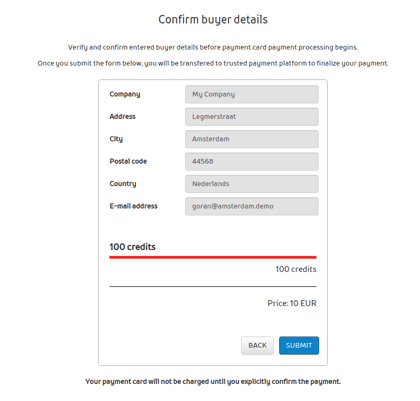Image resolution: width=420 pixels, height=401 pixels.
Task: Click the Address field containing Legmerstraat
Action: pos(251,117)
